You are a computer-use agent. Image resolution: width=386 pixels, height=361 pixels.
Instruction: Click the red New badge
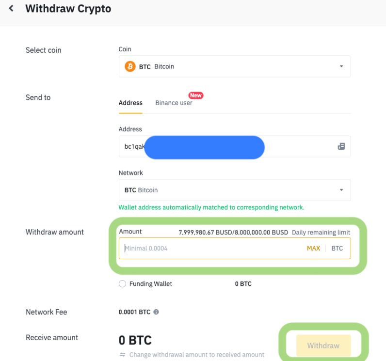click(x=195, y=95)
